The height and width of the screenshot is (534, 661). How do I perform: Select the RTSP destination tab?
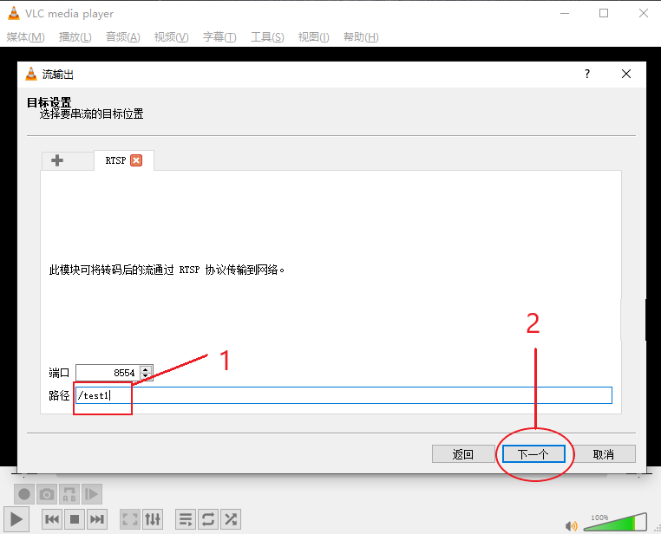115,160
